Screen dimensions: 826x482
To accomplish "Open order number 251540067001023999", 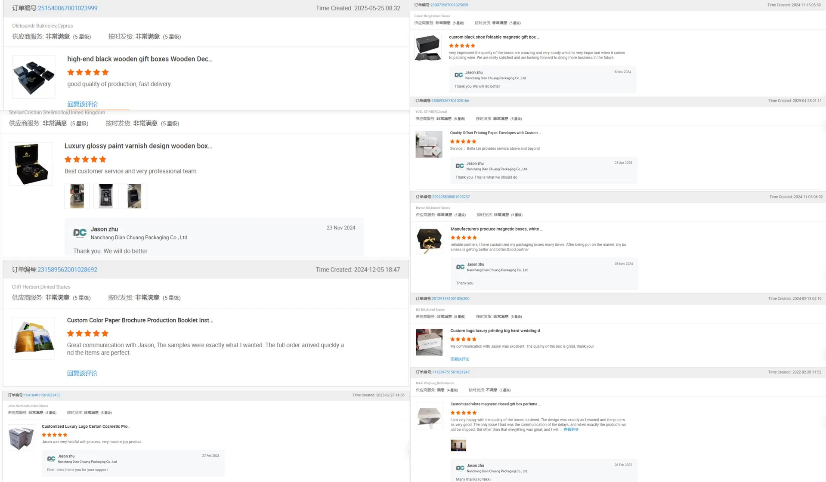I will [x=67, y=8].
